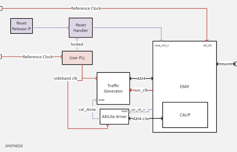
Task: Click the mem interface label
Action: click(225, 64)
